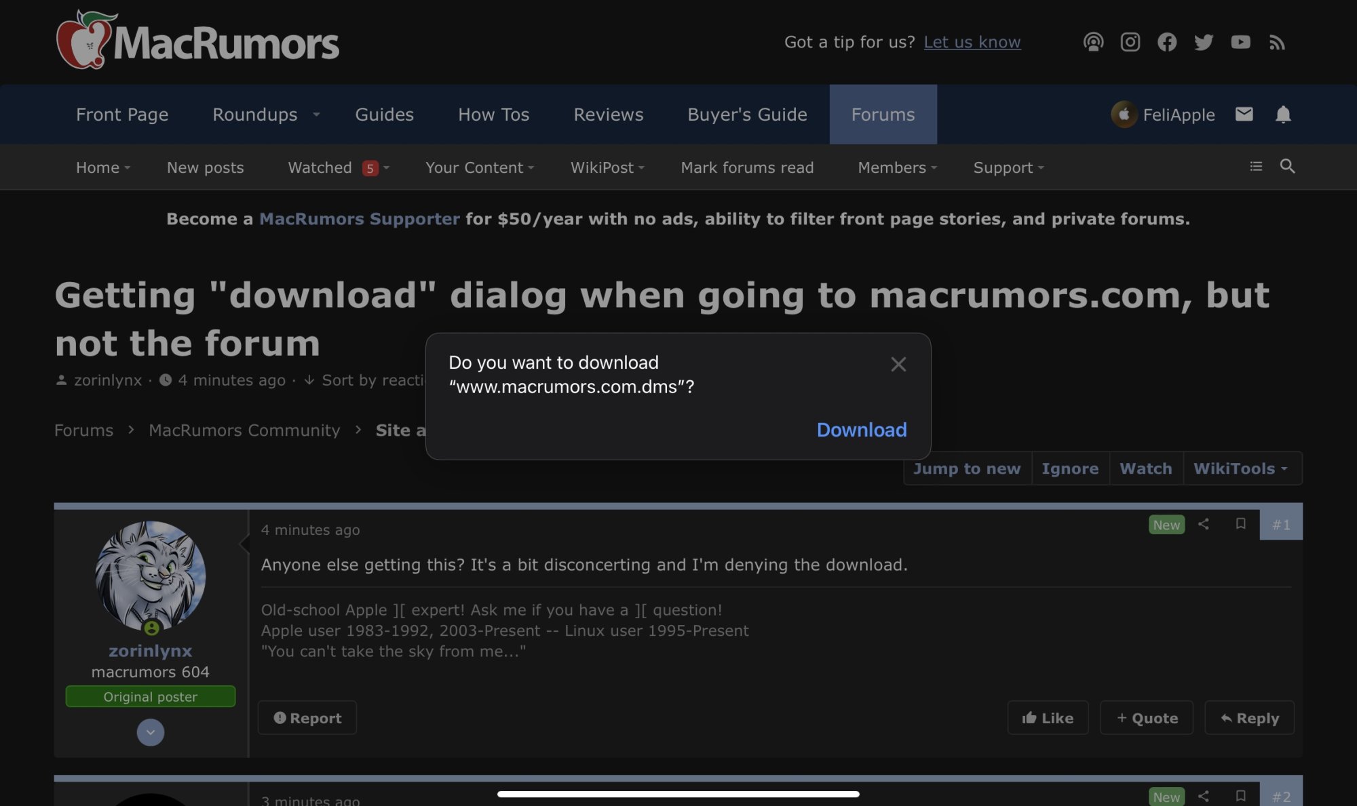Click the 4 minutes ago post timestamp

311,530
